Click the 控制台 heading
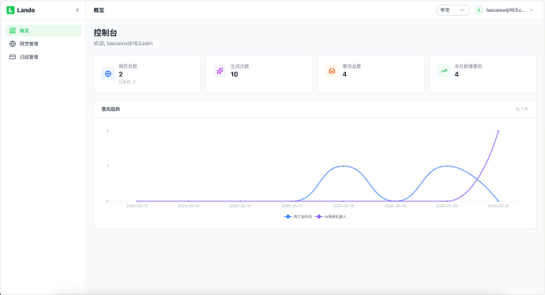The width and height of the screenshot is (545, 295). point(105,32)
